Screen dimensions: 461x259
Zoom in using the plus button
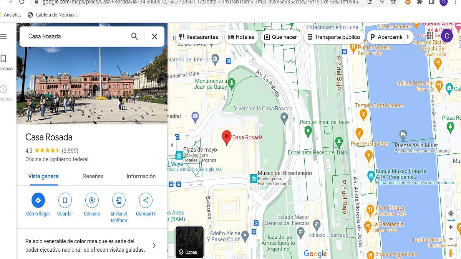point(450,227)
